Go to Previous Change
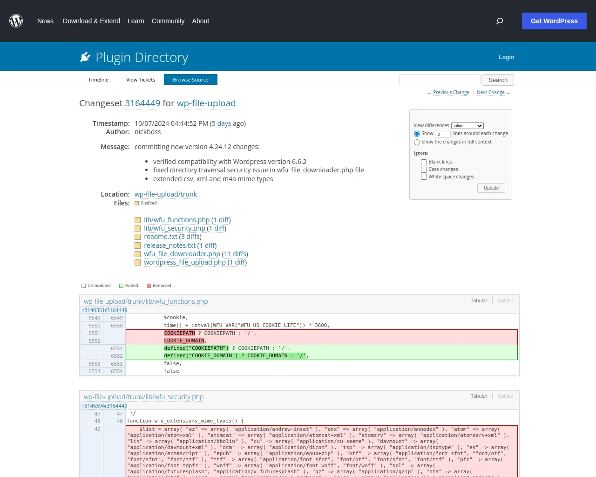Viewport: 596px width, 477px height. 451,92
